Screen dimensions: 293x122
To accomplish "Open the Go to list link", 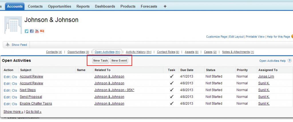I will tap(33, 112).
